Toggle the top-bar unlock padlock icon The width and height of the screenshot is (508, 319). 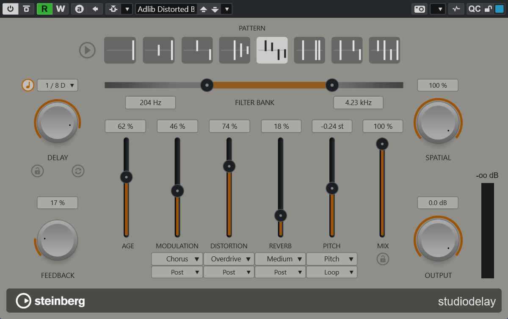tap(488, 8)
